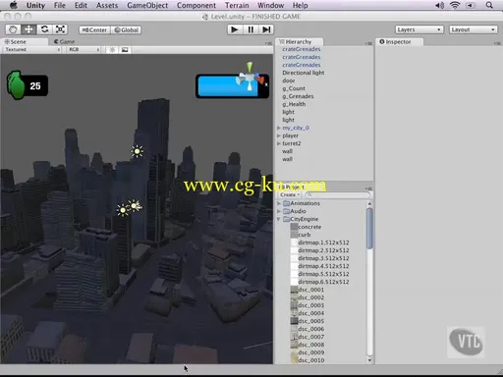Expand the player object
This screenshot has height=377, width=503.
[x=279, y=135]
